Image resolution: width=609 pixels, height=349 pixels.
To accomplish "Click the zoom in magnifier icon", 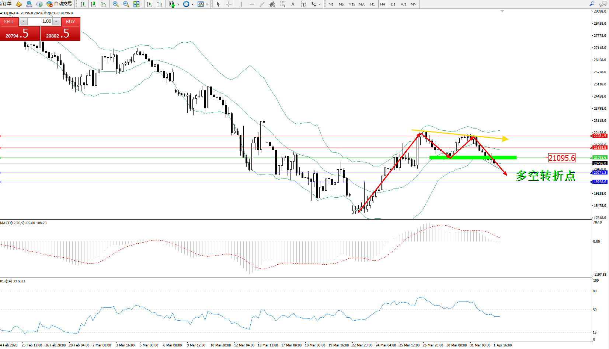I will [x=116, y=4].
